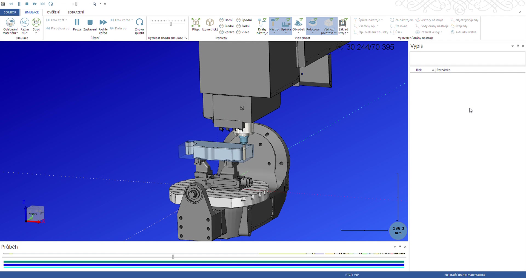Open the Krok zpět dropdown arrow
This screenshot has height=278, width=526.
click(x=66, y=20)
